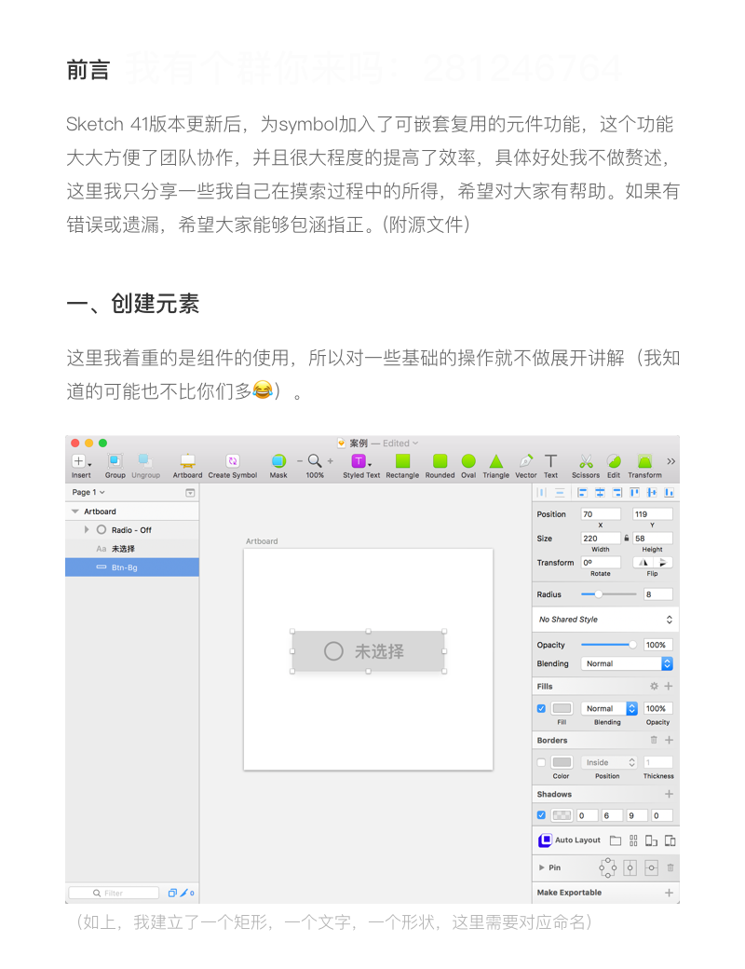The width and height of the screenshot is (745, 969).
Task: Select the 未选择 text layer
Action: 132,549
